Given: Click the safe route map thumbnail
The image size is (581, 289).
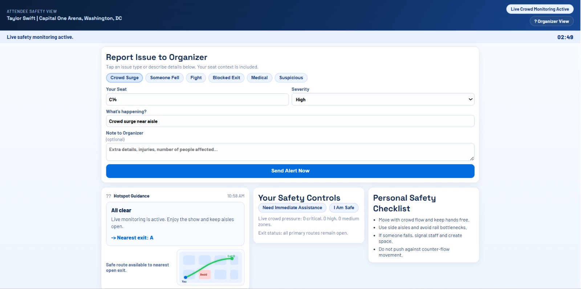Looking at the screenshot, I should (211, 267).
